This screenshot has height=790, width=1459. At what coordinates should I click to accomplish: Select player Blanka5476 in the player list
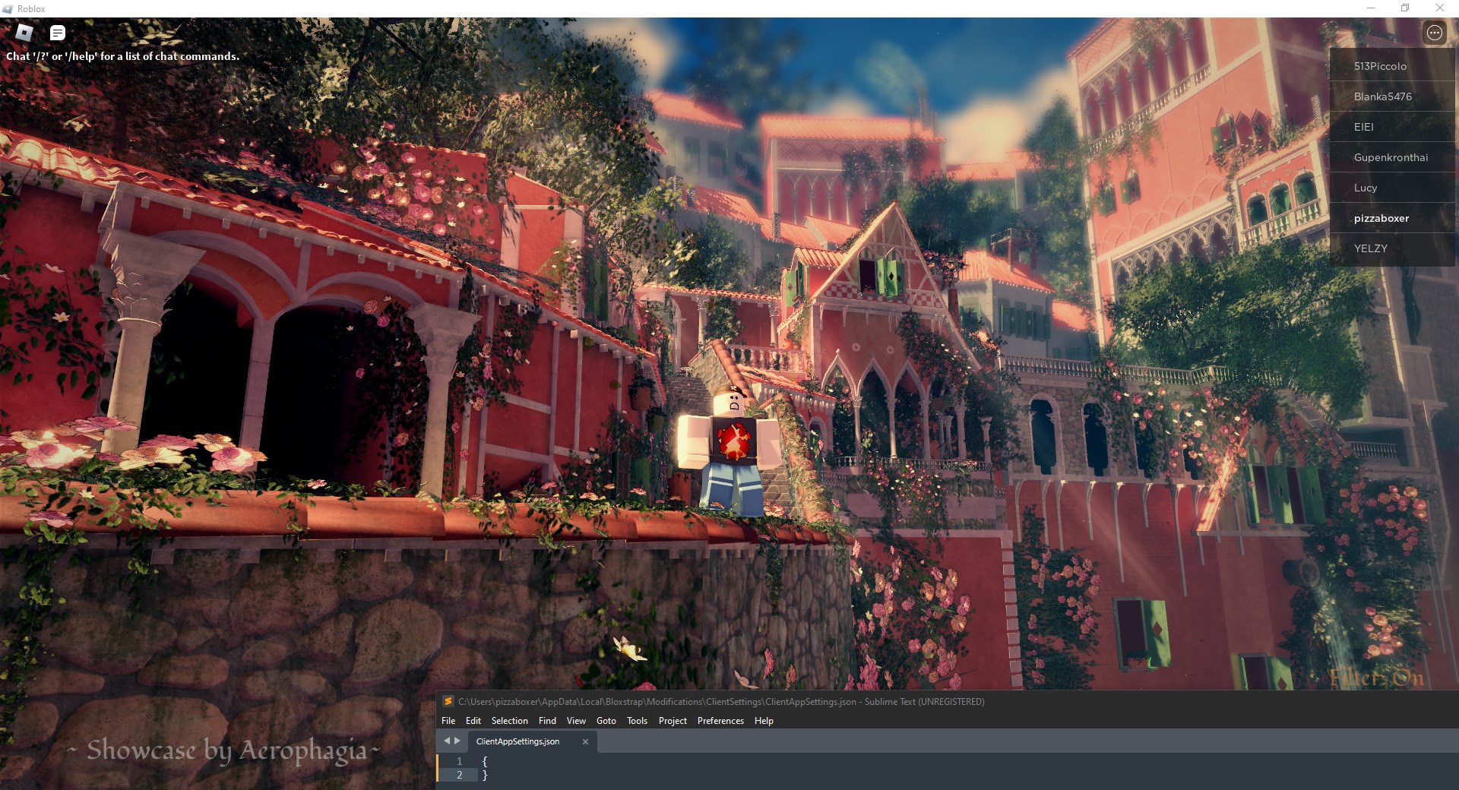[x=1392, y=96]
